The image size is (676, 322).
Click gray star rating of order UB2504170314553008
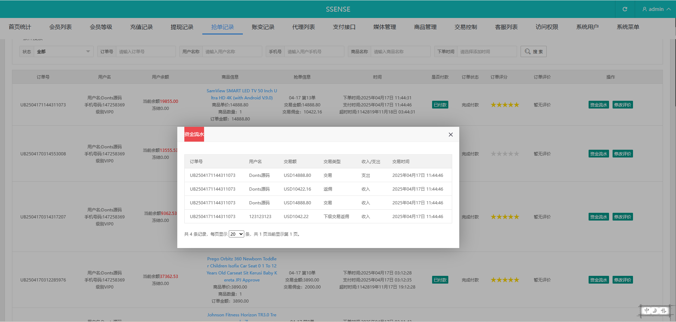505,154
